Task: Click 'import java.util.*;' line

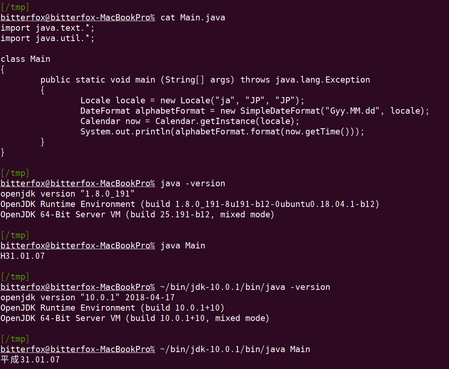Action: coord(47,38)
